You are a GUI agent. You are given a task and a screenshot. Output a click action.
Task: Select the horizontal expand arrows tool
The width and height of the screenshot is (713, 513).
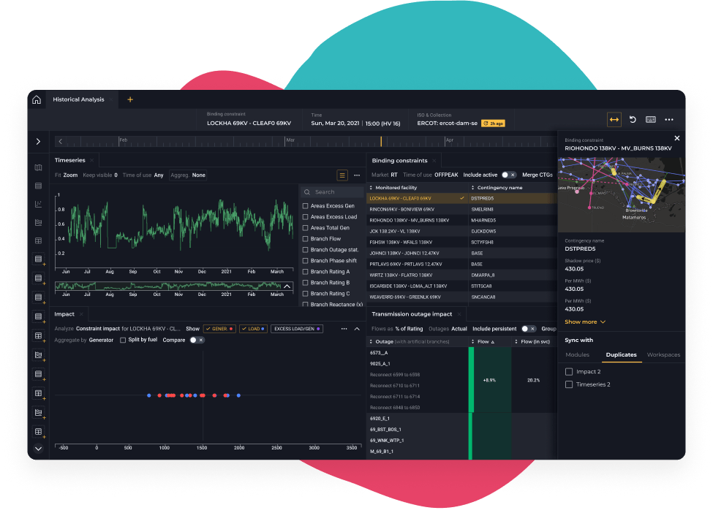[x=614, y=119]
